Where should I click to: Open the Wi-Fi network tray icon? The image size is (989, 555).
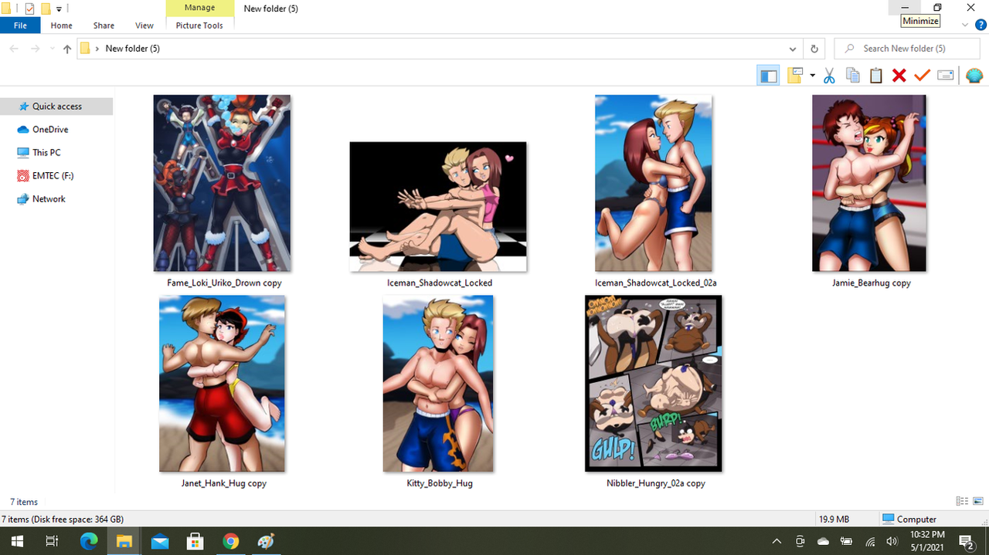click(870, 541)
